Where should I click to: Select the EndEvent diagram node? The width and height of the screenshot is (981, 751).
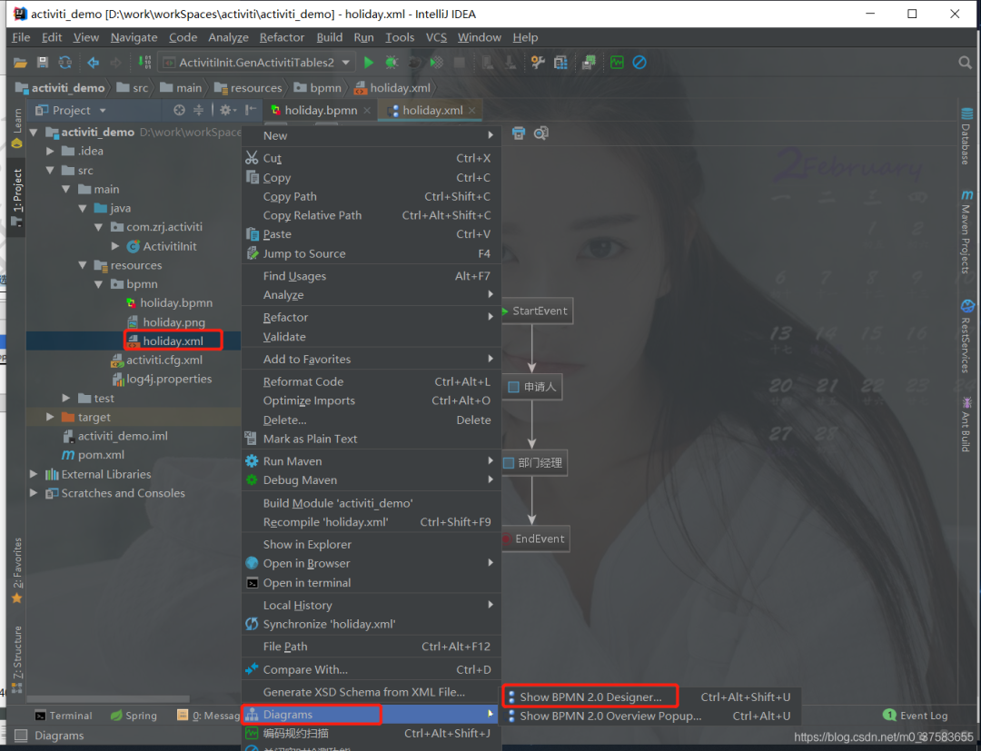536,539
